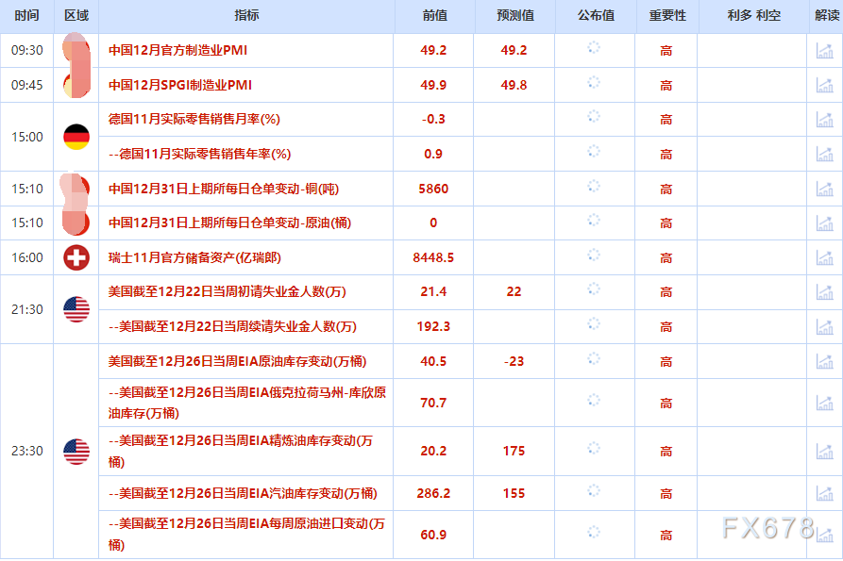Open chart icon for 中国12月官方制造业PMI

[x=825, y=51]
